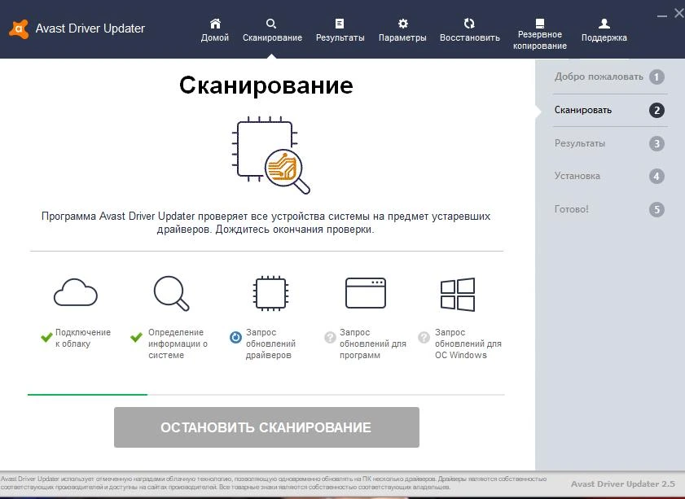Screen dimensions: 685x499
Task: Click the Запрос обновлений для ОС Windows label
Action: click(468, 344)
